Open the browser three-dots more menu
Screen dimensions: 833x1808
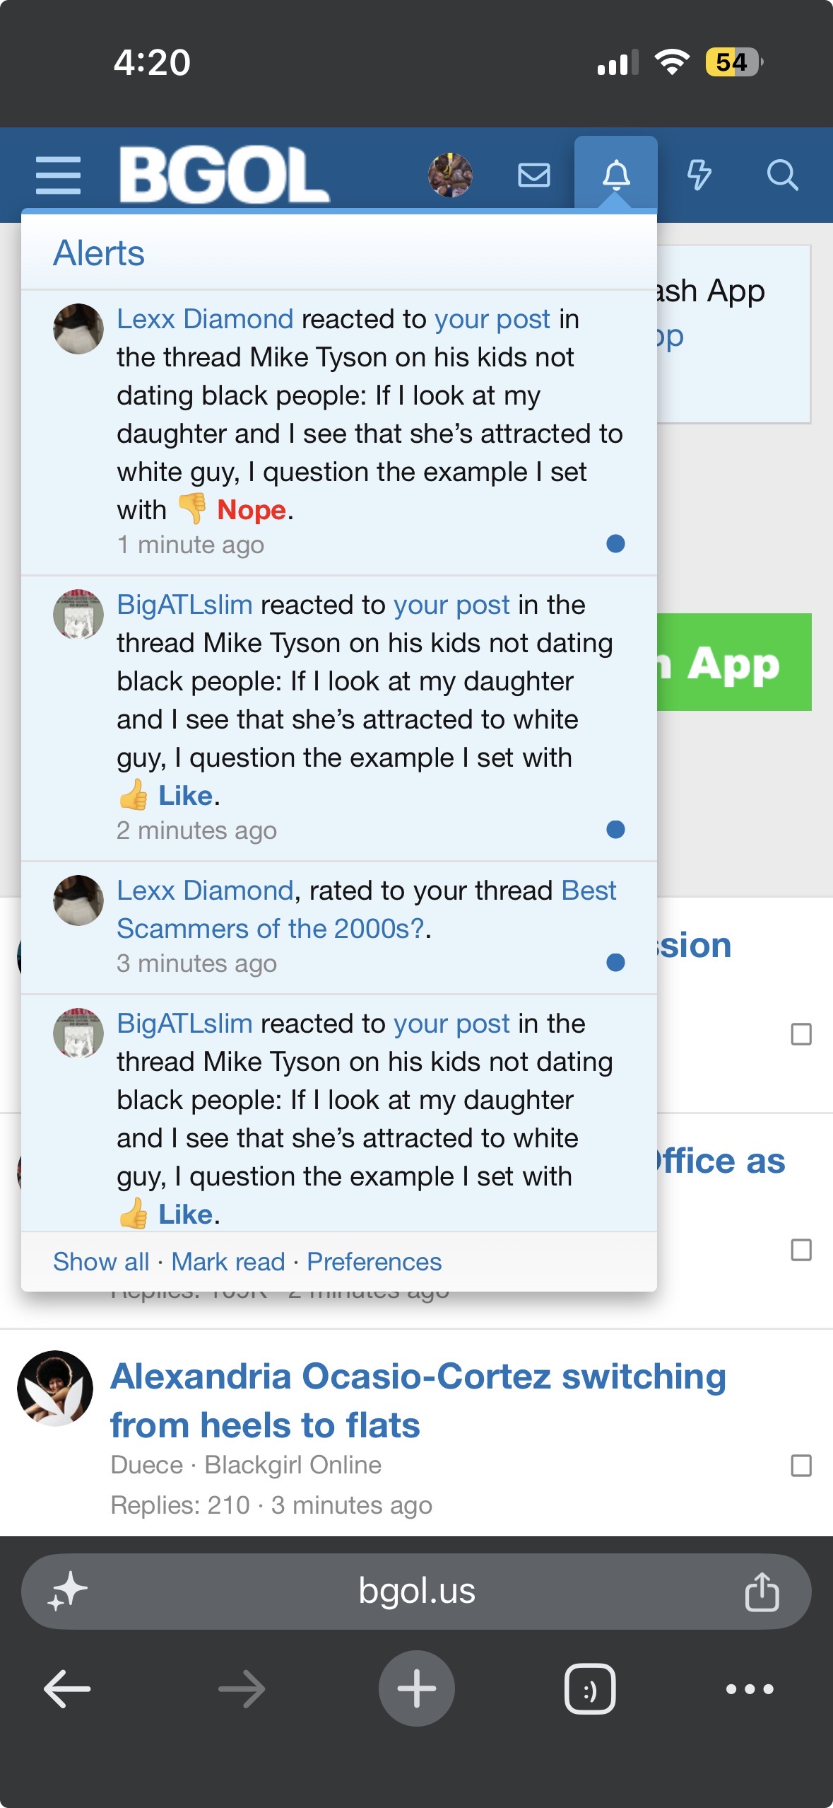click(750, 1689)
